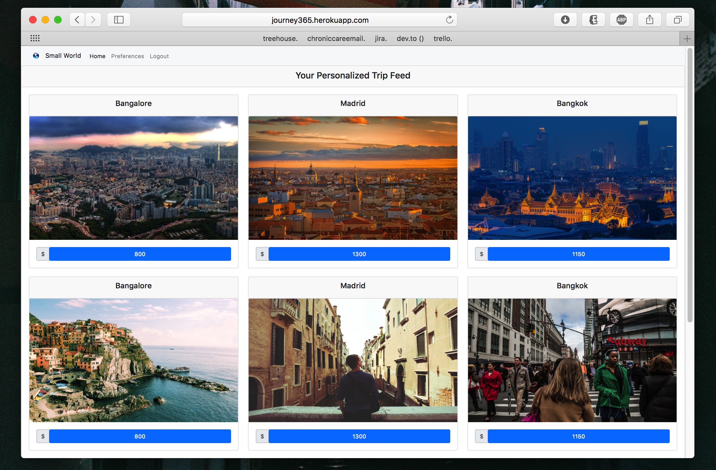Open the trello. bookmark

[443, 39]
